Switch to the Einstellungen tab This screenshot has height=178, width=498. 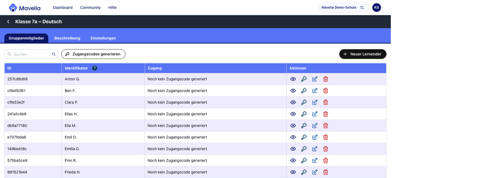(x=103, y=38)
